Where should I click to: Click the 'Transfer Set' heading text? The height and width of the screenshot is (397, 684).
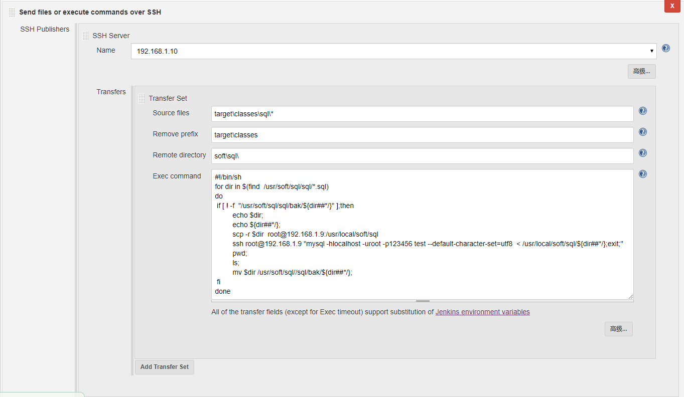168,98
